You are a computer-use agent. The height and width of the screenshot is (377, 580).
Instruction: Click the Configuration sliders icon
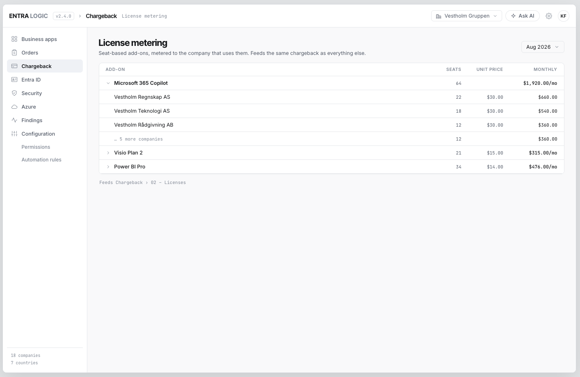point(14,134)
